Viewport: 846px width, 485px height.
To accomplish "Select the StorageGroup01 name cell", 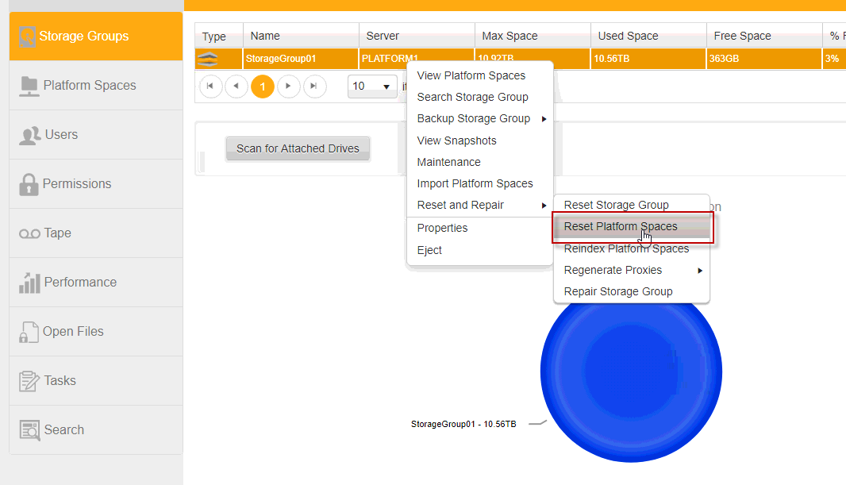I will tap(301, 59).
